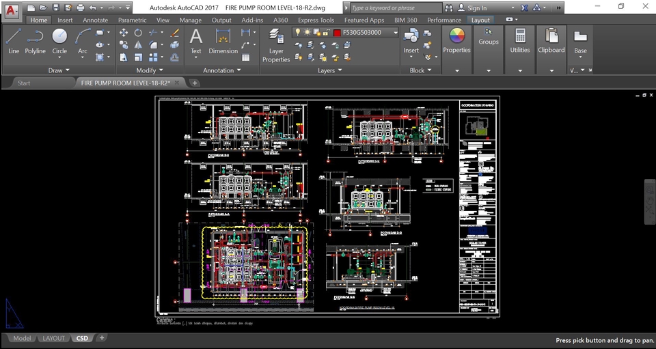This screenshot has height=349, width=656.
Task: Open the Sign In dropdown arrow
Action: click(x=513, y=8)
